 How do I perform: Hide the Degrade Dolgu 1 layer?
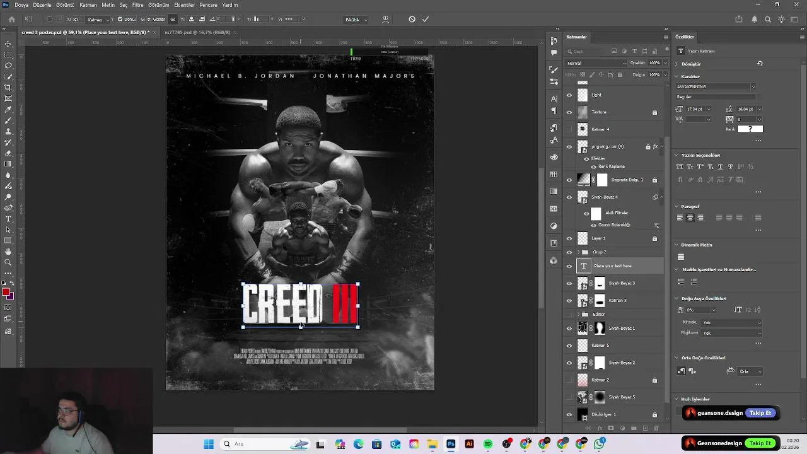[x=569, y=180]
